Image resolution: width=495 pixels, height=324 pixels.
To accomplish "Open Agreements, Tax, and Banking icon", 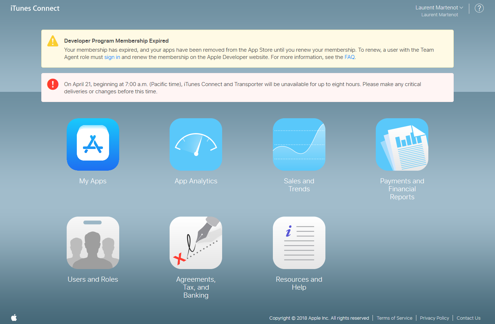I will click(x=196, y=243).
